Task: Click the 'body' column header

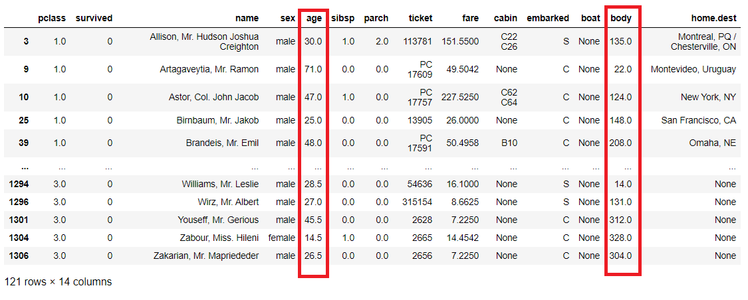Action: pyautogui.click(x=621, y=18)
